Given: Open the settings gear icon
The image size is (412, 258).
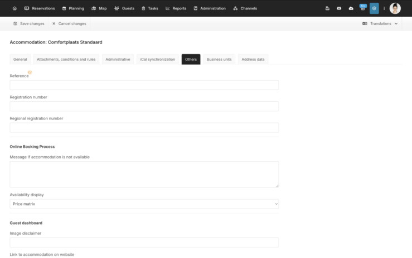Looking at the screenshot, I should pyautogui.click(x=374, y=8).
